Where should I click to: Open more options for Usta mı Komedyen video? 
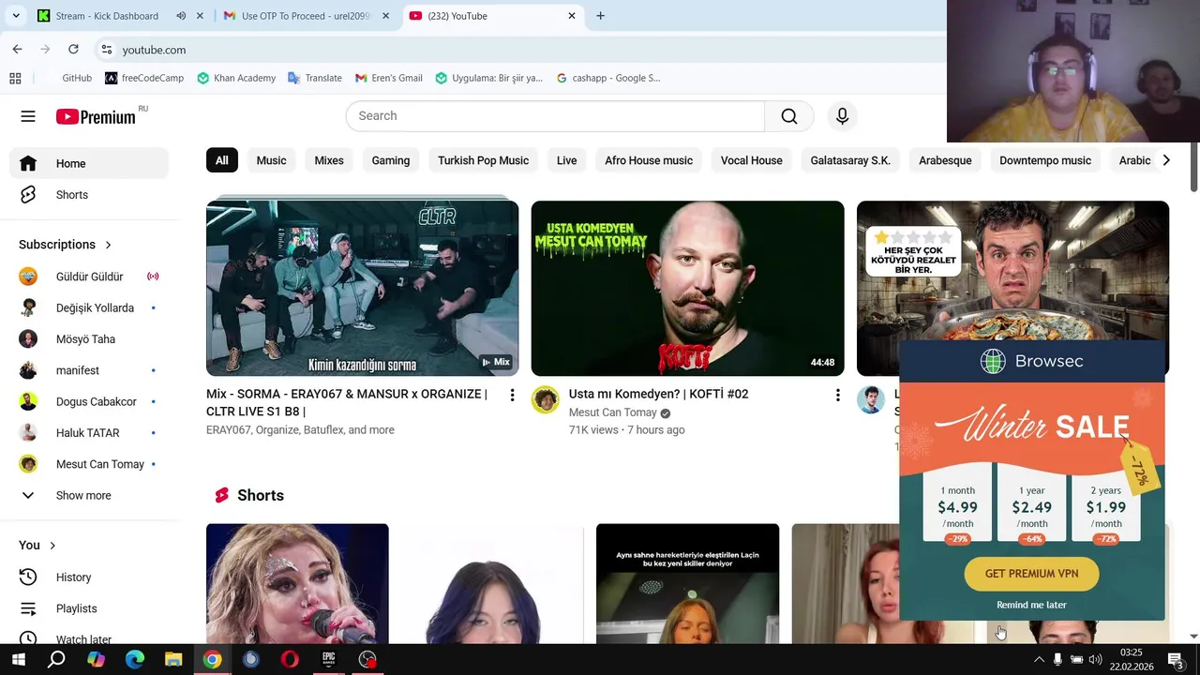tap(837, 396)
